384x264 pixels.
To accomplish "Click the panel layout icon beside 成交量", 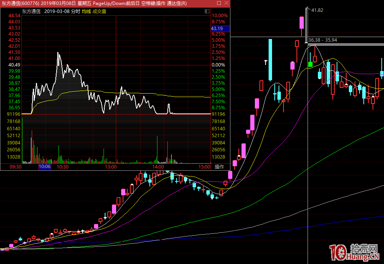I will click(207, 11).
